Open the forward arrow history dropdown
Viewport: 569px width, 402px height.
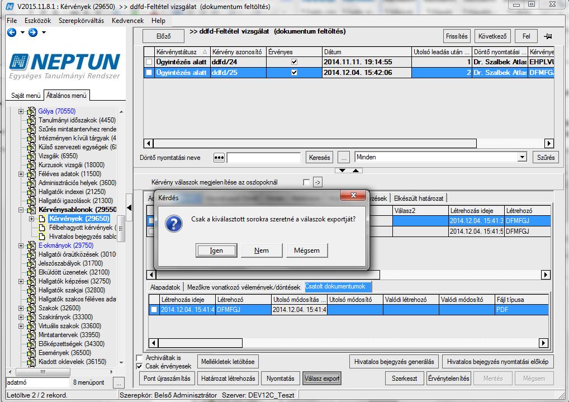coord(44,32)
